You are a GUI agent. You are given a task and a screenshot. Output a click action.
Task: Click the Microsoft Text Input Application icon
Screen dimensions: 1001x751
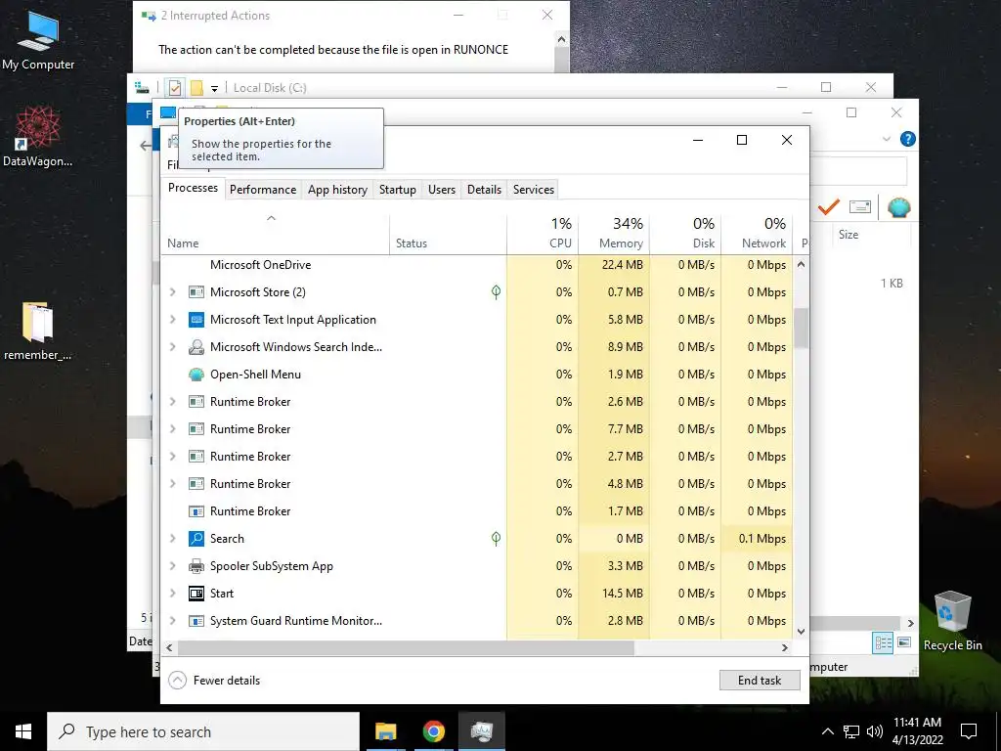pyautogui.click(x=196, y=320)
